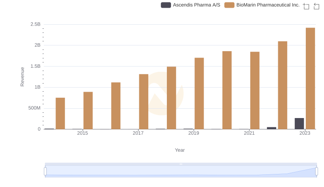
Task: Click the 2015 x-axis label
Action: pyautogui.click(x=83, y=133)
